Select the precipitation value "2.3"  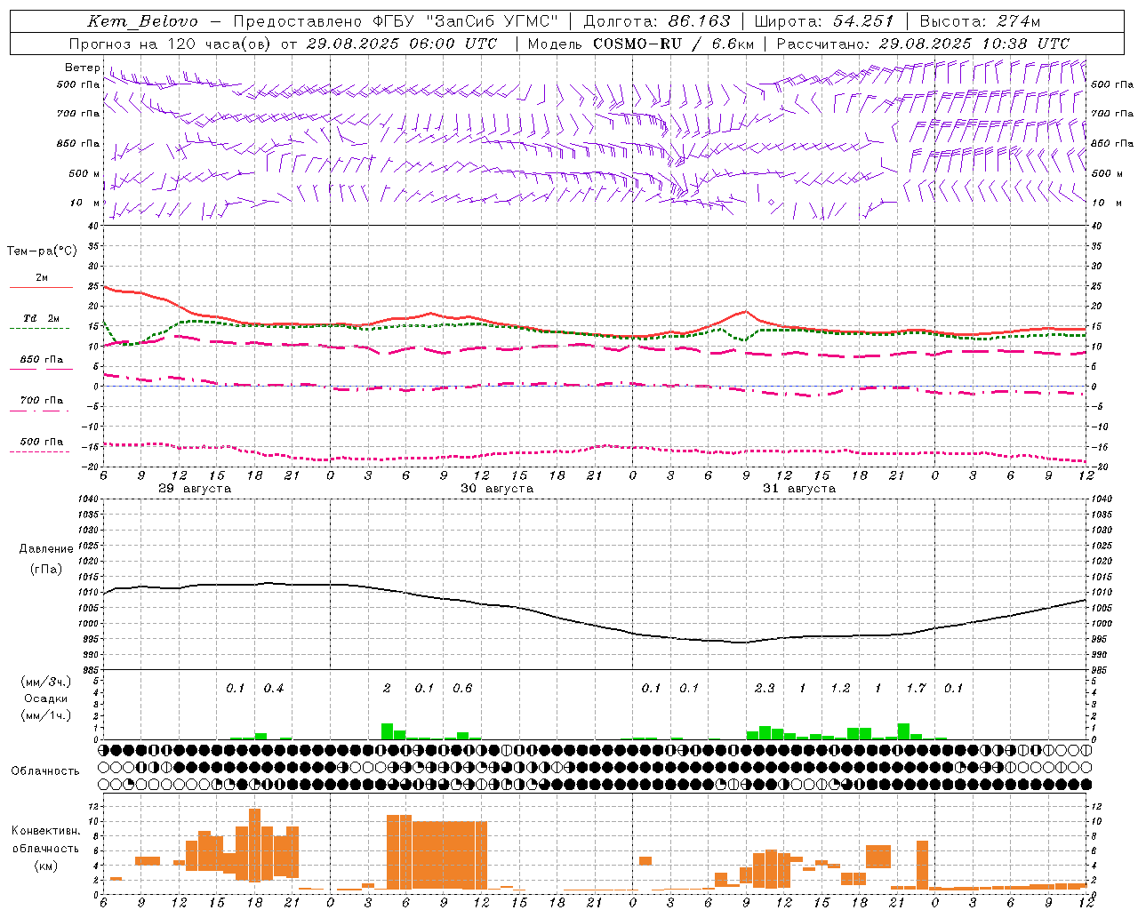point(765,688)
